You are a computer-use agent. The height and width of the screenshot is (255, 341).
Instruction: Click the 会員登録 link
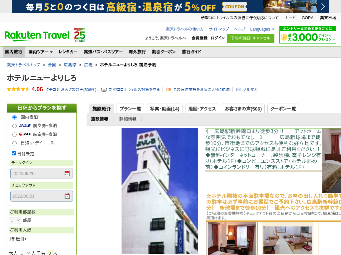[x=199, y=38]
